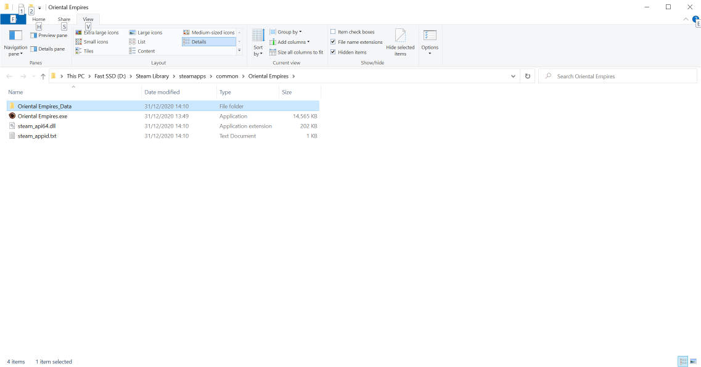The image size is (701, 367).
Task: Click the folder icon in address bar
Action: [53, 76]
